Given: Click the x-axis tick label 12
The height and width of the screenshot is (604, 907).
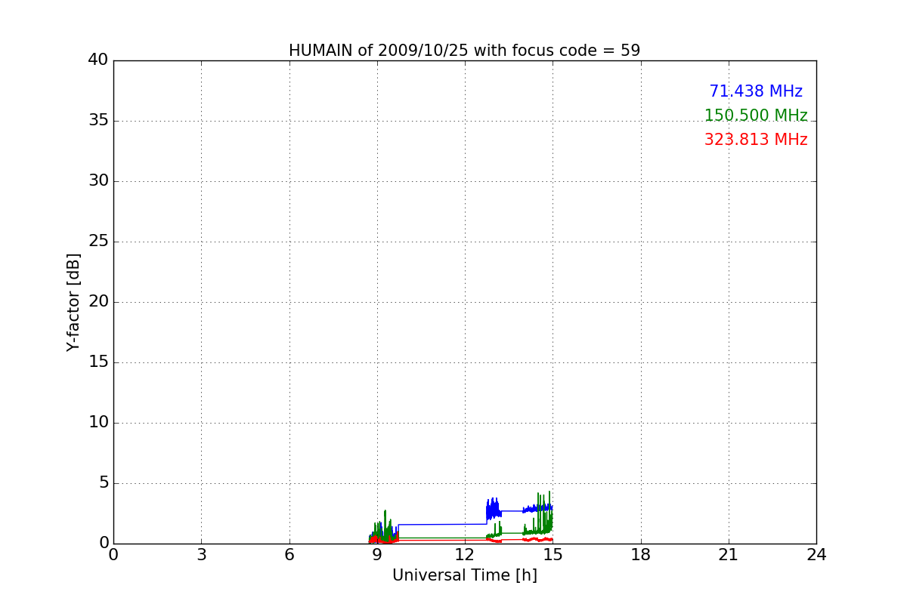Looking at the screenshot, I should point(465,555).
